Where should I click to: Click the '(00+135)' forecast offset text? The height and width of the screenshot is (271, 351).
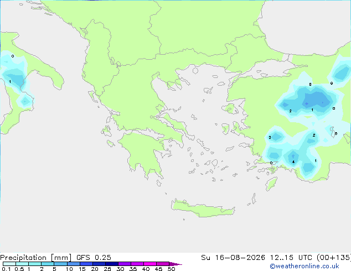(334, 258)
